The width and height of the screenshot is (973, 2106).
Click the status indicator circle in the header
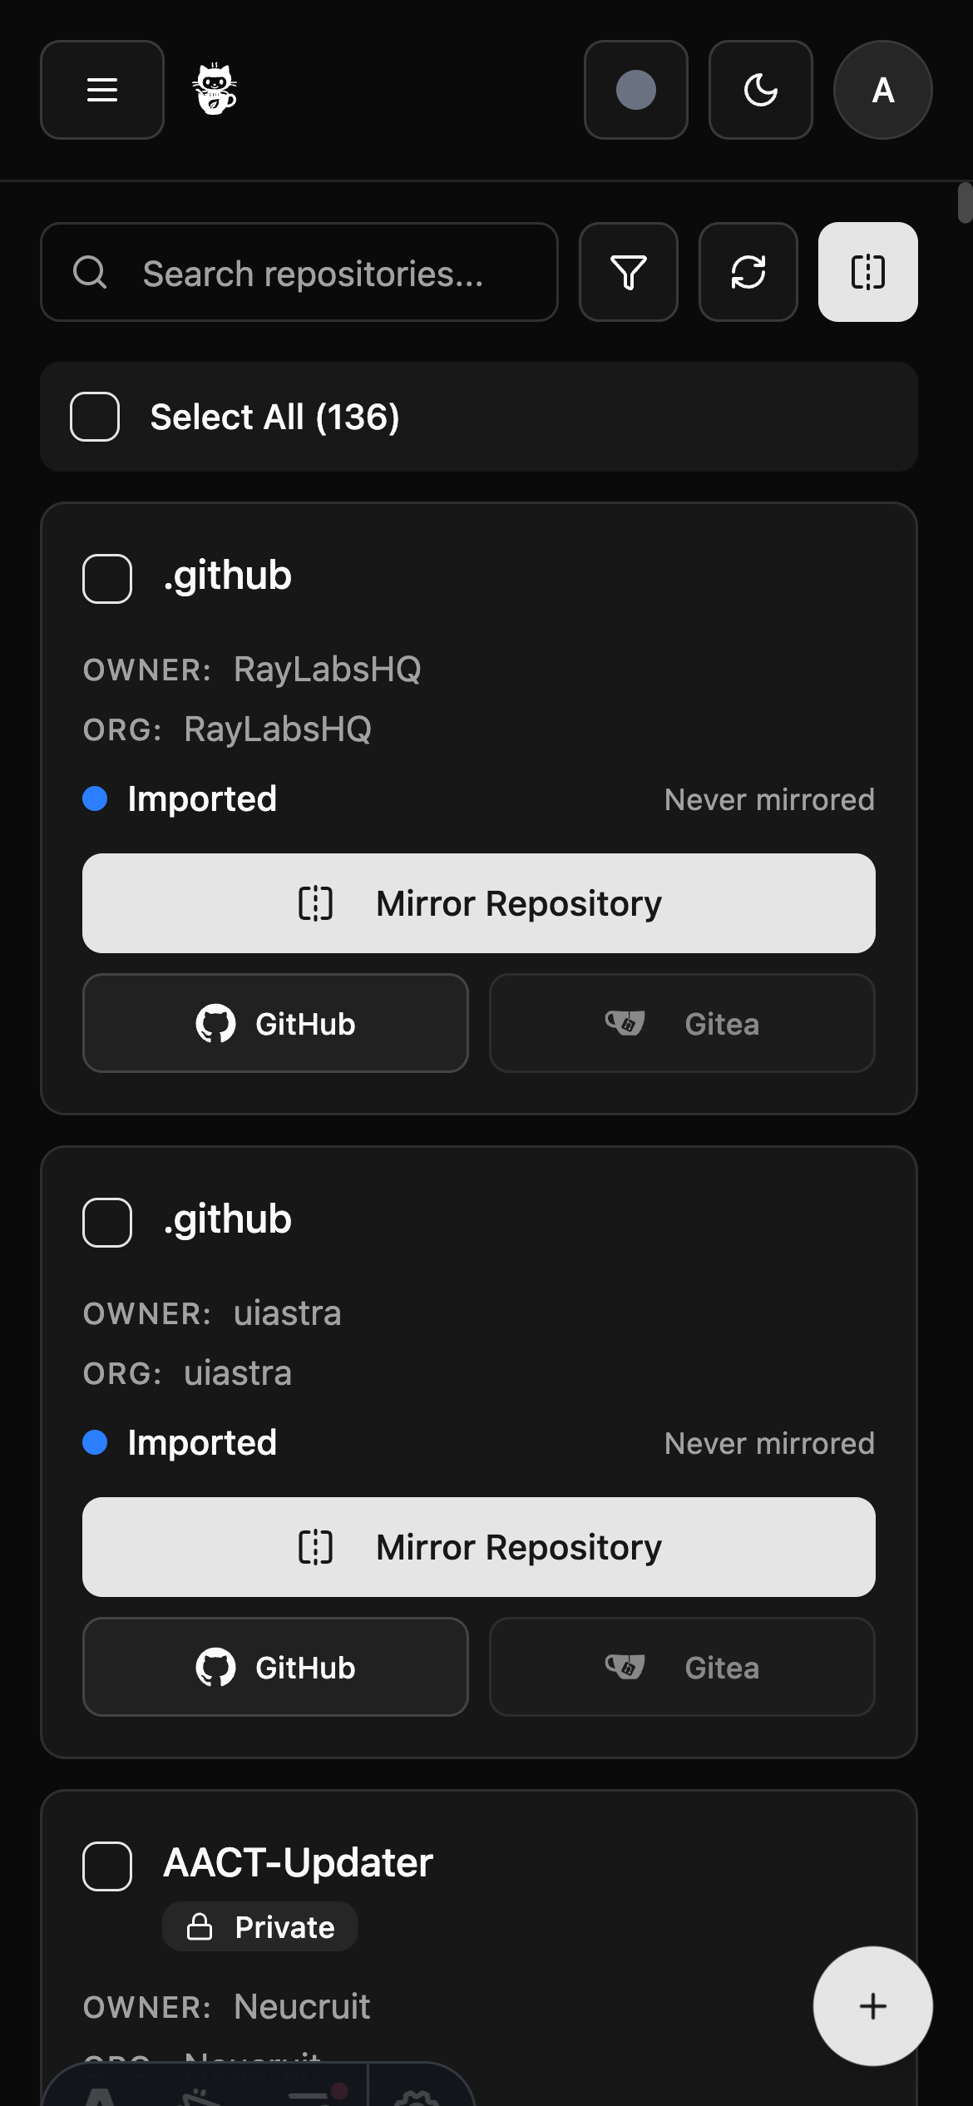635,90
